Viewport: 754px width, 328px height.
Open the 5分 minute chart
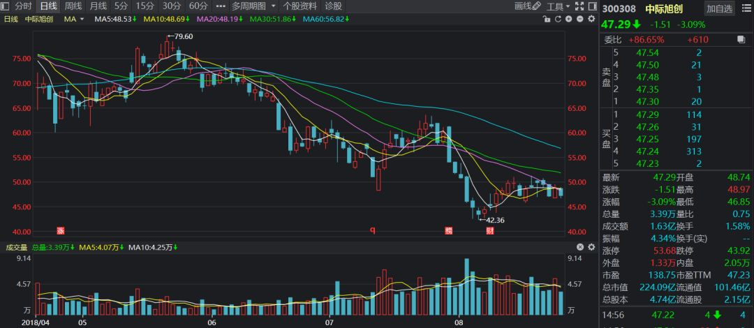pyautogui.click(x=121, y=6)
